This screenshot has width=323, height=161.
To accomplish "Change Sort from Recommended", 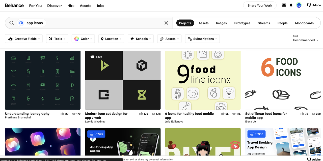I will coord(306,40).
